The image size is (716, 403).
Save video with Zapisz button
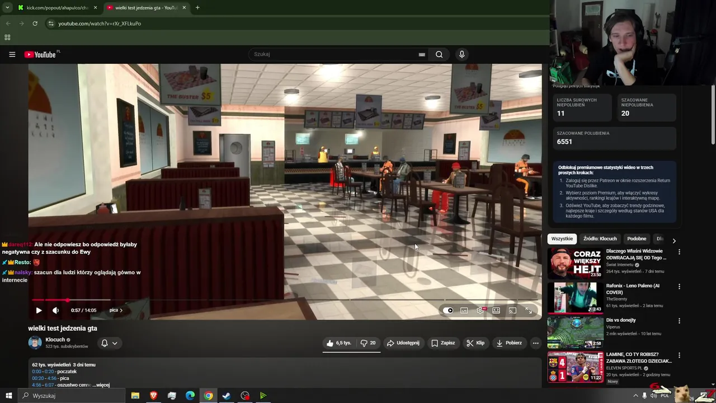coord(442,343)
